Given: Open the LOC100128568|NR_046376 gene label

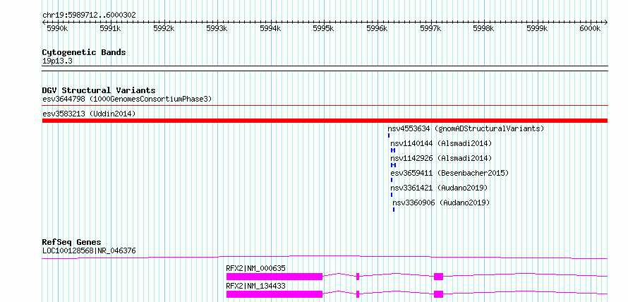Looking at the screenshot, I should tap(89, 251).
